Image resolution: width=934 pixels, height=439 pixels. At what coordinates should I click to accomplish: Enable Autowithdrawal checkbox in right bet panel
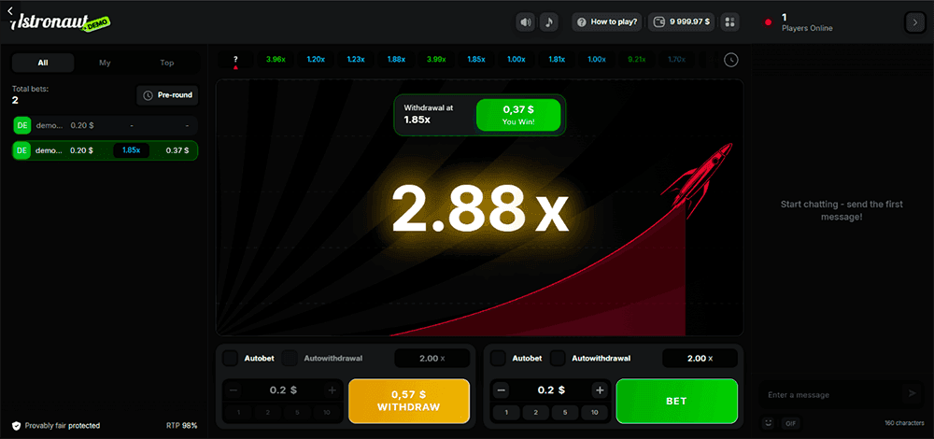(x=558, y=358)
